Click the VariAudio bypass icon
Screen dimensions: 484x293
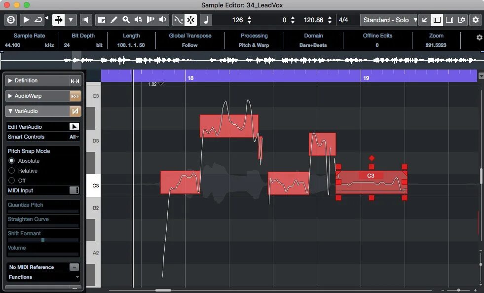pyautogui.click(x=75, y=111)
